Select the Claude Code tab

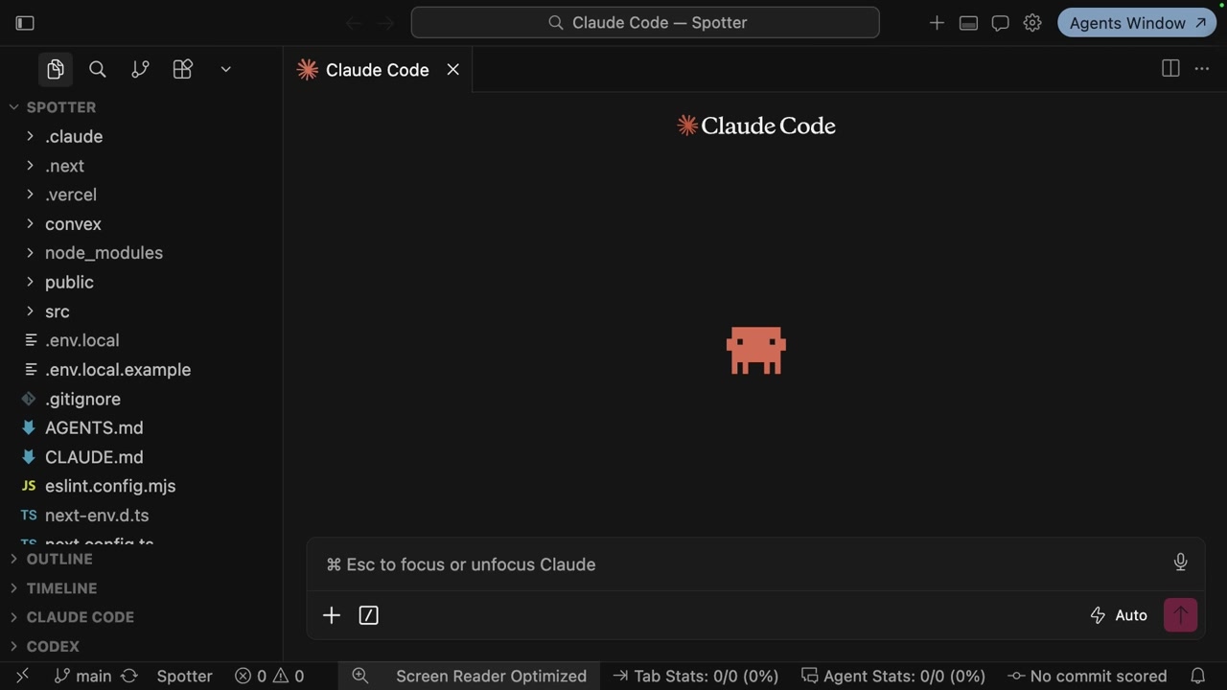[378, 70]
